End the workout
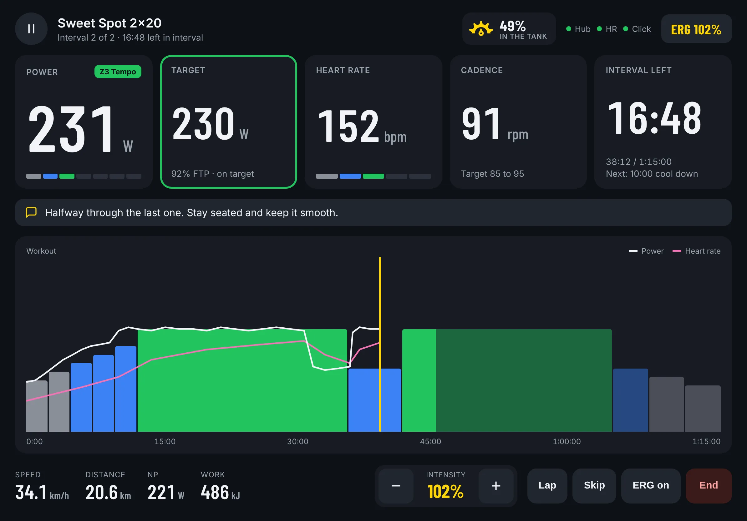 pyautogui.click(x=709, y=485)
